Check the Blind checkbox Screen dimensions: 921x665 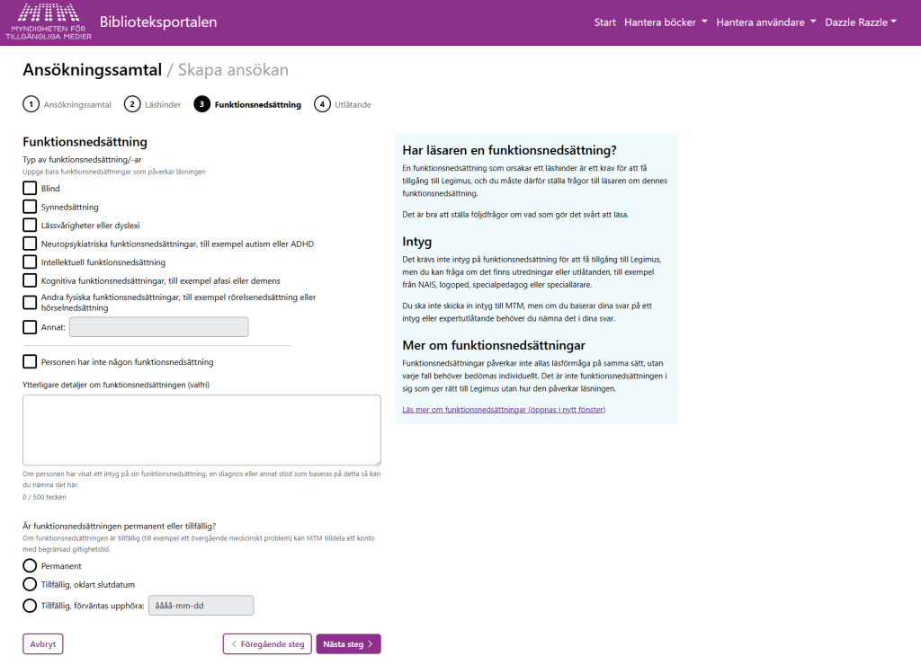pos(30,189)
